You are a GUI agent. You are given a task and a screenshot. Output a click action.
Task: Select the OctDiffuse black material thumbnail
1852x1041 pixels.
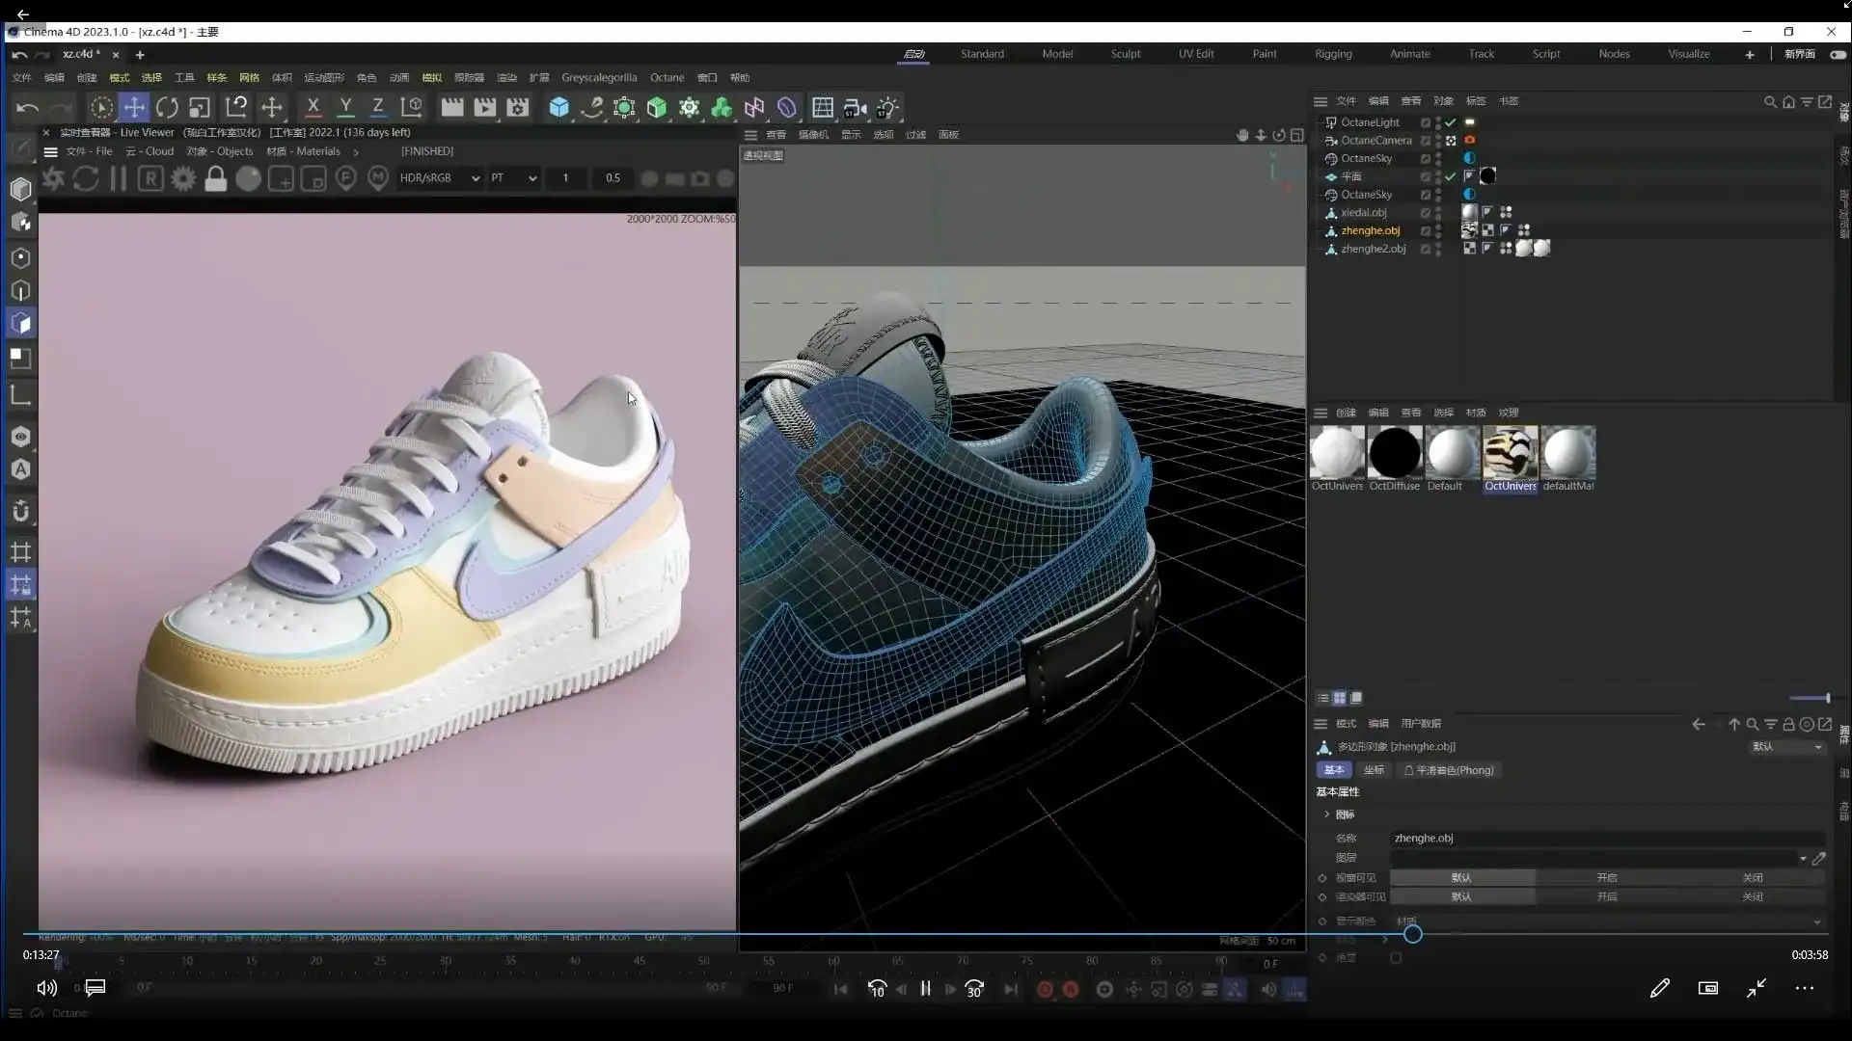point(1395,453)
